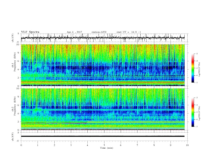Viewport: 211px width, 163px height.
Task: Click inside the ch.2 spectrogram panel
Action: (x=103, y=109)
